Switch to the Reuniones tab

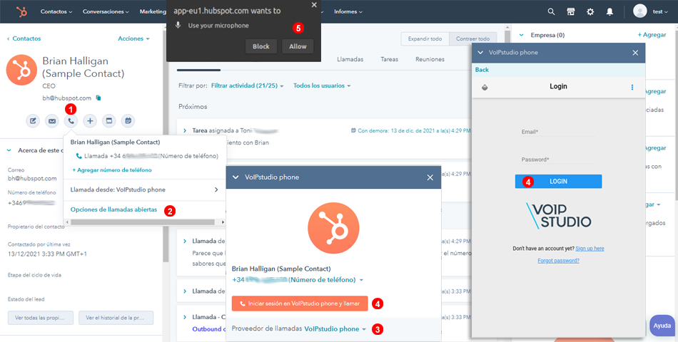pyautogui.click(x=430, y=59)
